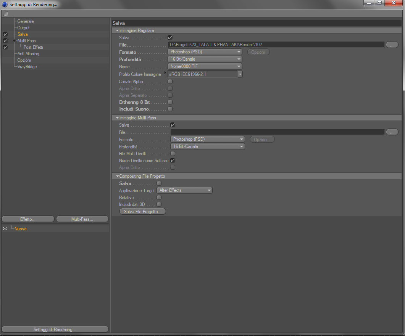Select Multi-Pass in the settings list
This screenshot has width=405, height=336.
[27, 41]
